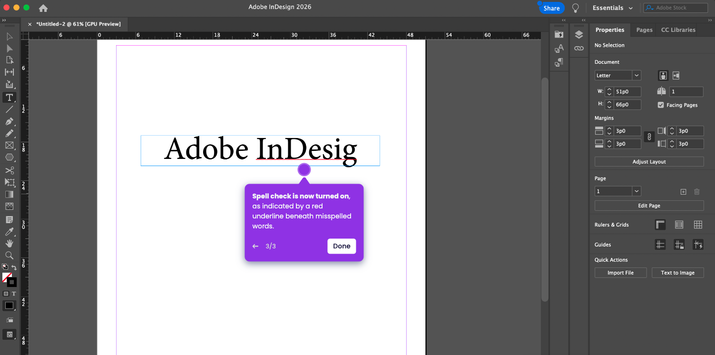Image resolution: width=715 pixels, height=355 pixels.
Task: Toggle Lock Guides button
Action: coord(679,245)
